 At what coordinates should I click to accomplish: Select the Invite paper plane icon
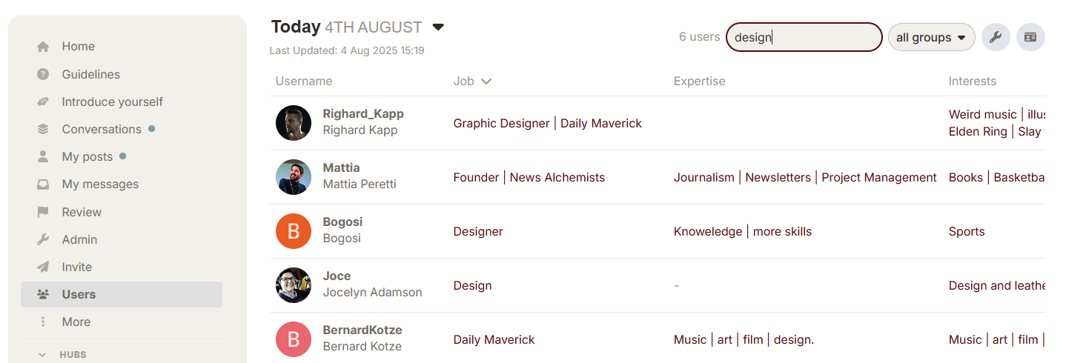click(x=43, y=267)
